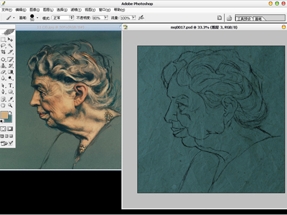Image resolution: width=287 pixels, height=215 pixels.
Task: Click the opacity 80% field
Action: point(98,18)
